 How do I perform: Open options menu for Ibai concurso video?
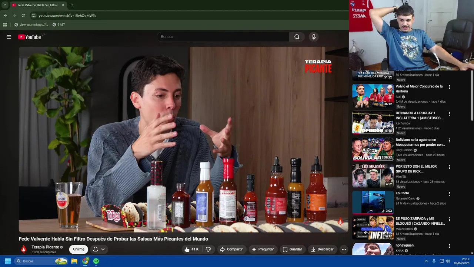pos(450,87)
